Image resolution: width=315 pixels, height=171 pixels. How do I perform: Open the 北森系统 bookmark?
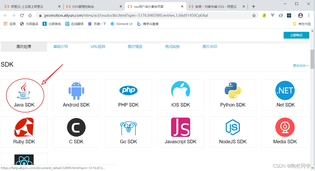click(x=52, y=24)
